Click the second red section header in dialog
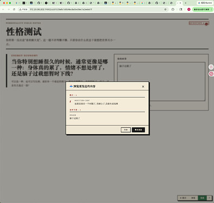 click(75, 110)
